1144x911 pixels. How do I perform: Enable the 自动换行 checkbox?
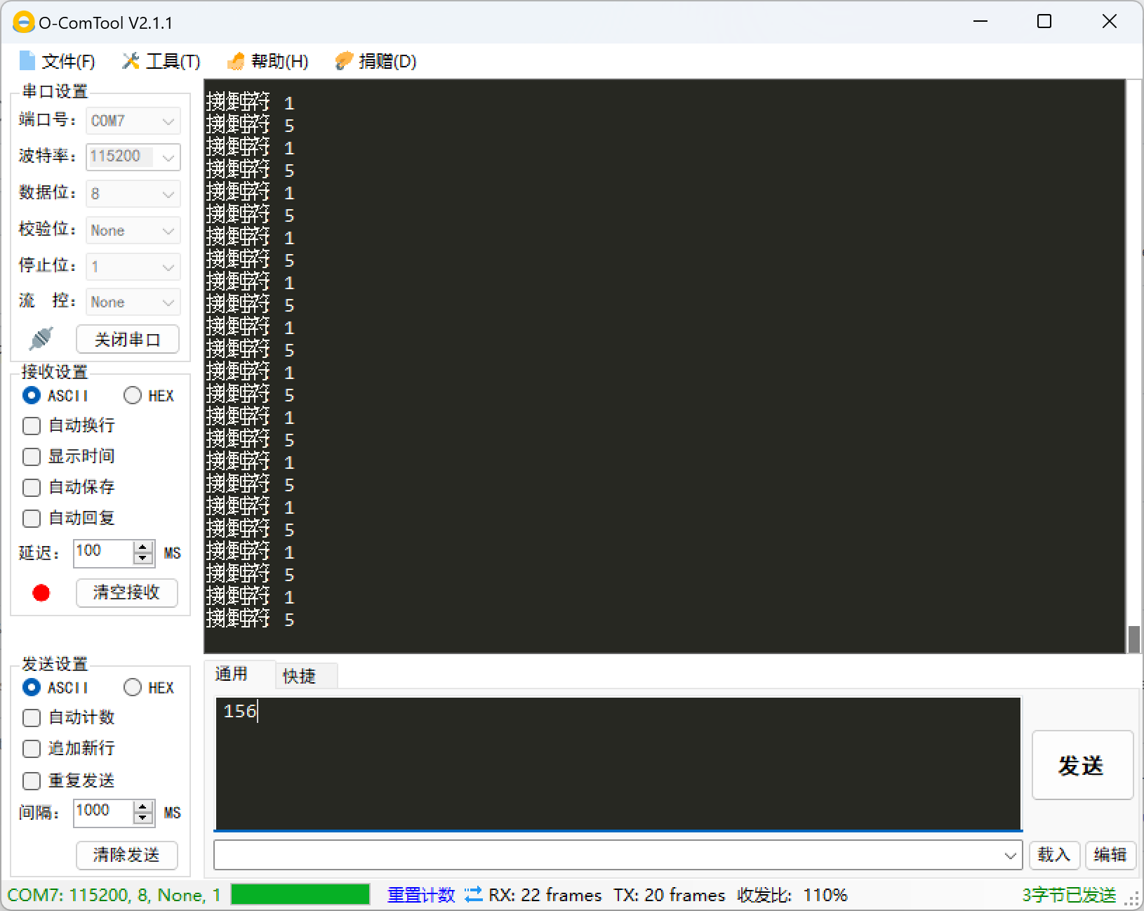[31, 425]
